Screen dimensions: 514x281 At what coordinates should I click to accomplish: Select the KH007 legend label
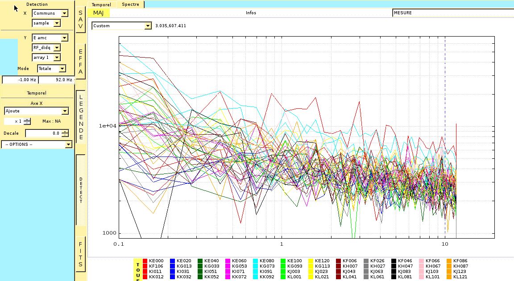pyautogui.click(x=350, y=266)
